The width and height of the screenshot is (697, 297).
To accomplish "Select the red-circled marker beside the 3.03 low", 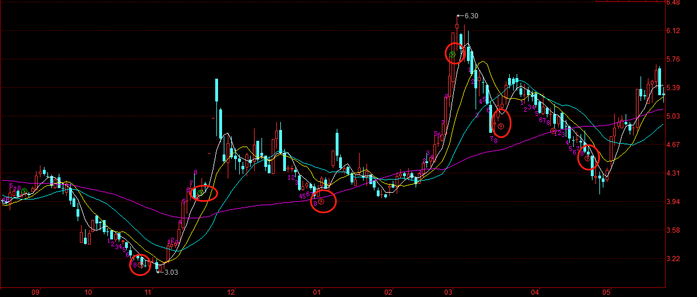I will click(140, 265).
